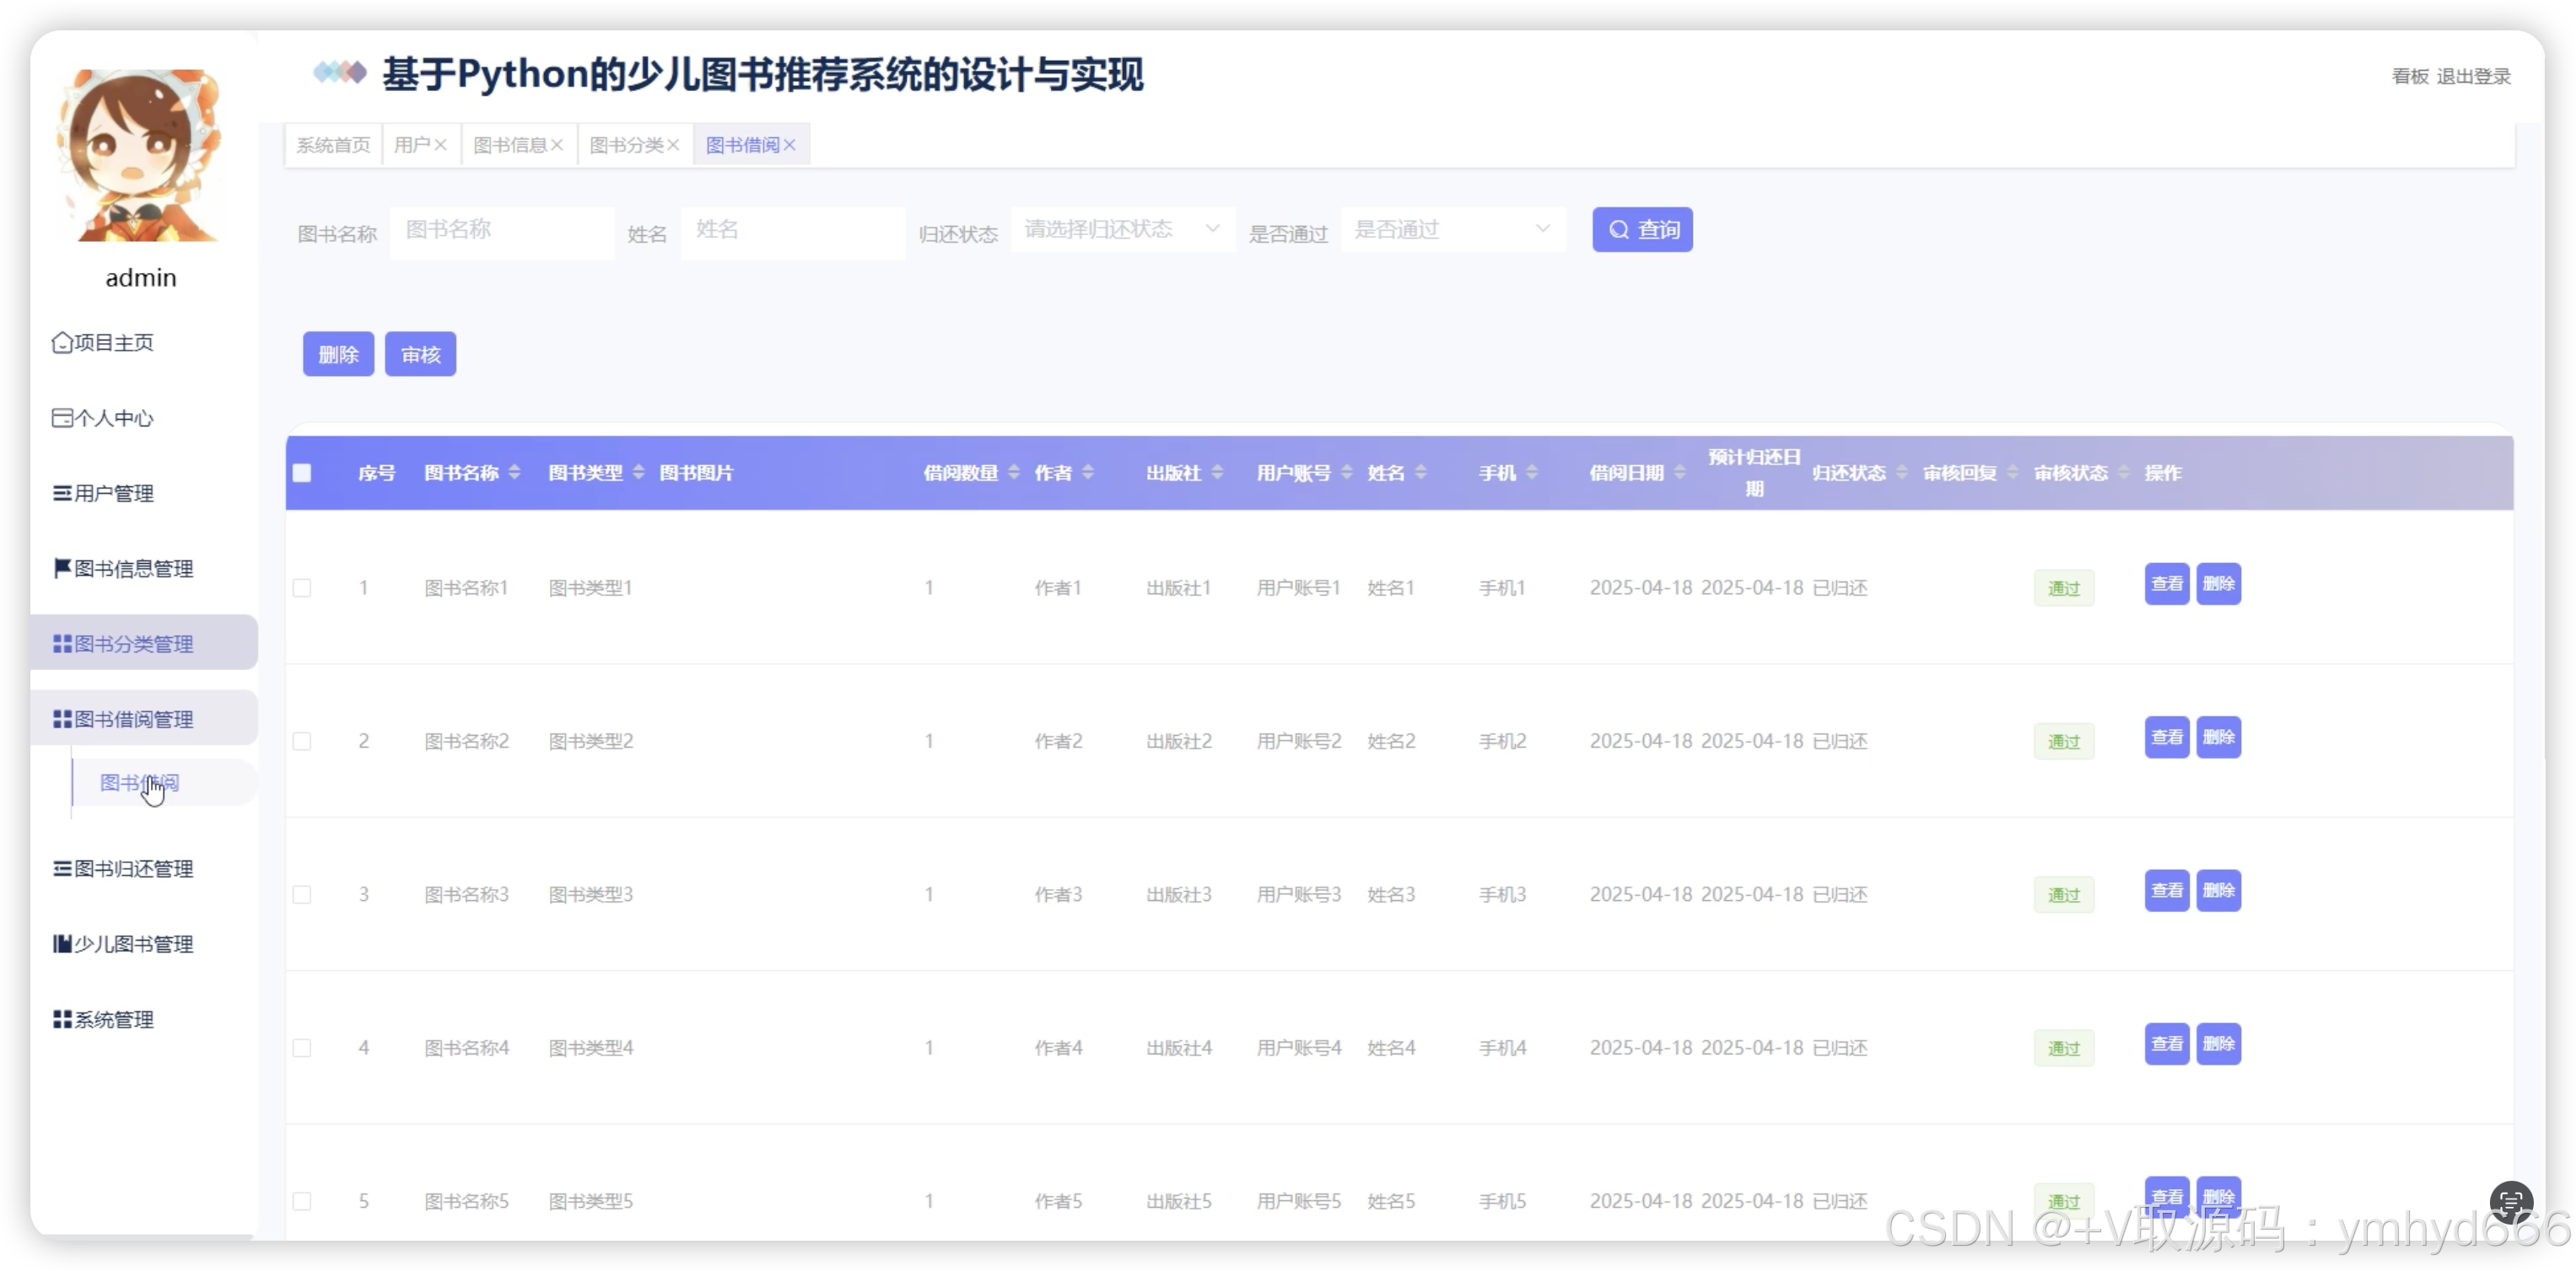Click the books icon beside 少儿图书管理
The height and width of the screenshot is (1271, 2576).
62,944
